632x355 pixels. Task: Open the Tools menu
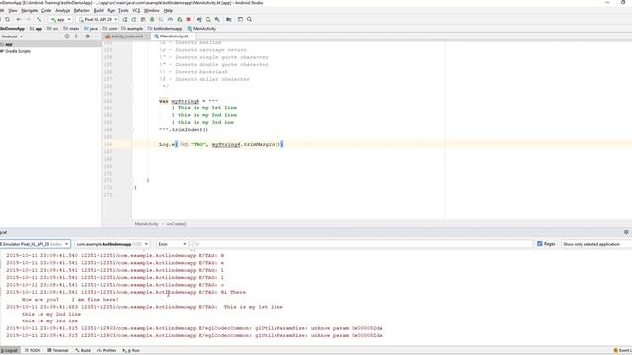[123, 10]
